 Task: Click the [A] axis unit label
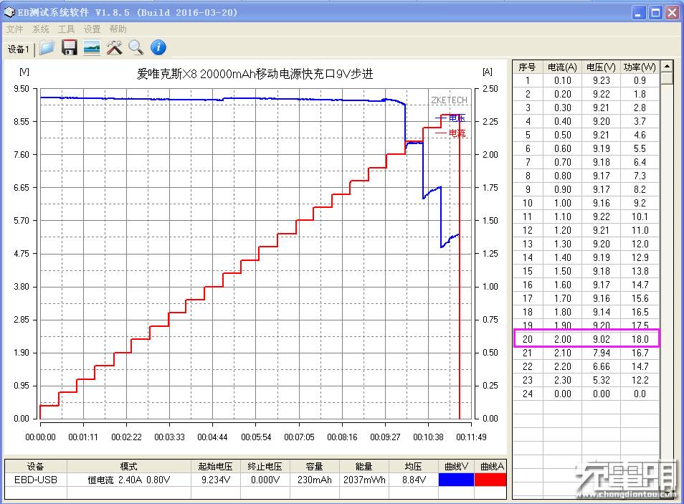[488, 72]
